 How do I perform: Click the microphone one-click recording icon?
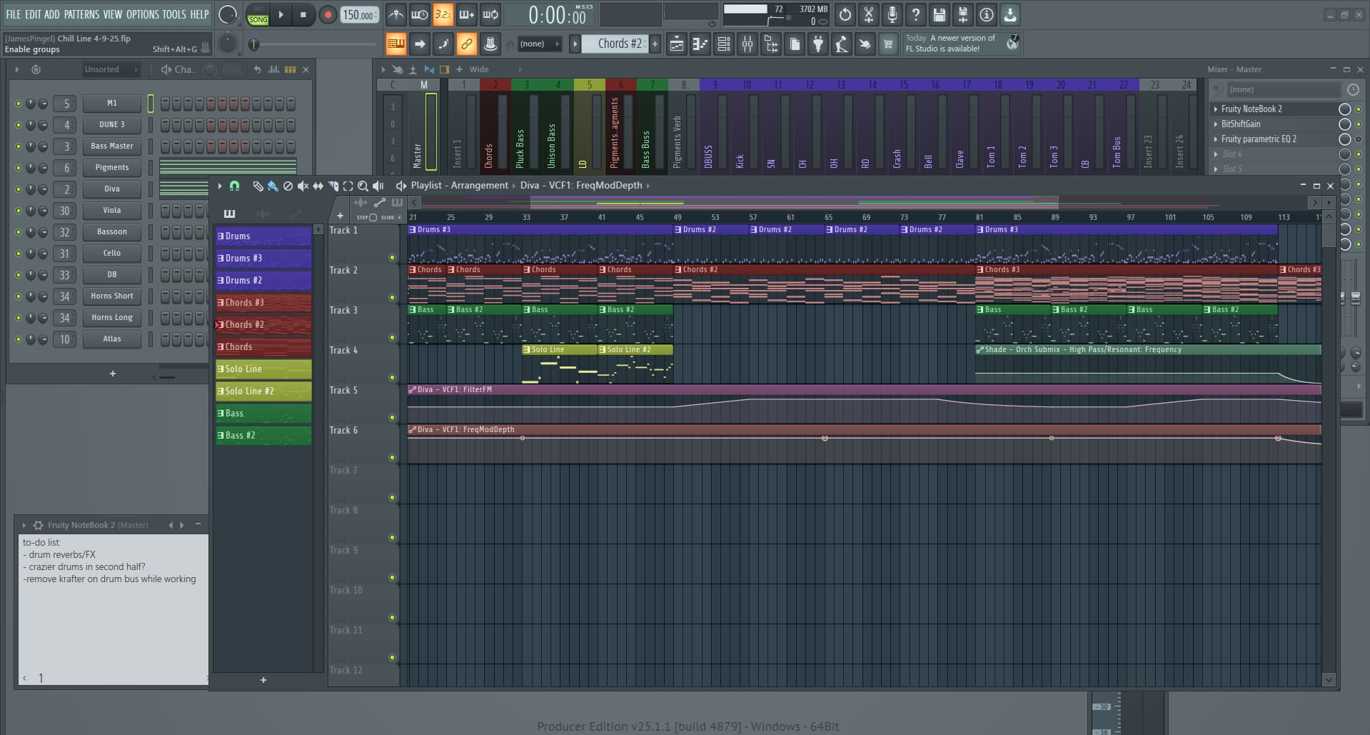point(892,14)
